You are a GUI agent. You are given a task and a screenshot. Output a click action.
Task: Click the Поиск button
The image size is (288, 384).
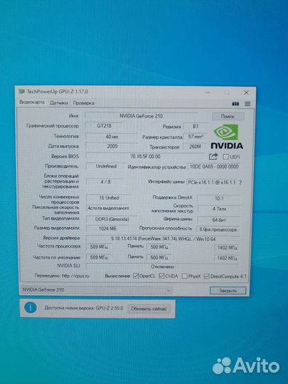228,117
